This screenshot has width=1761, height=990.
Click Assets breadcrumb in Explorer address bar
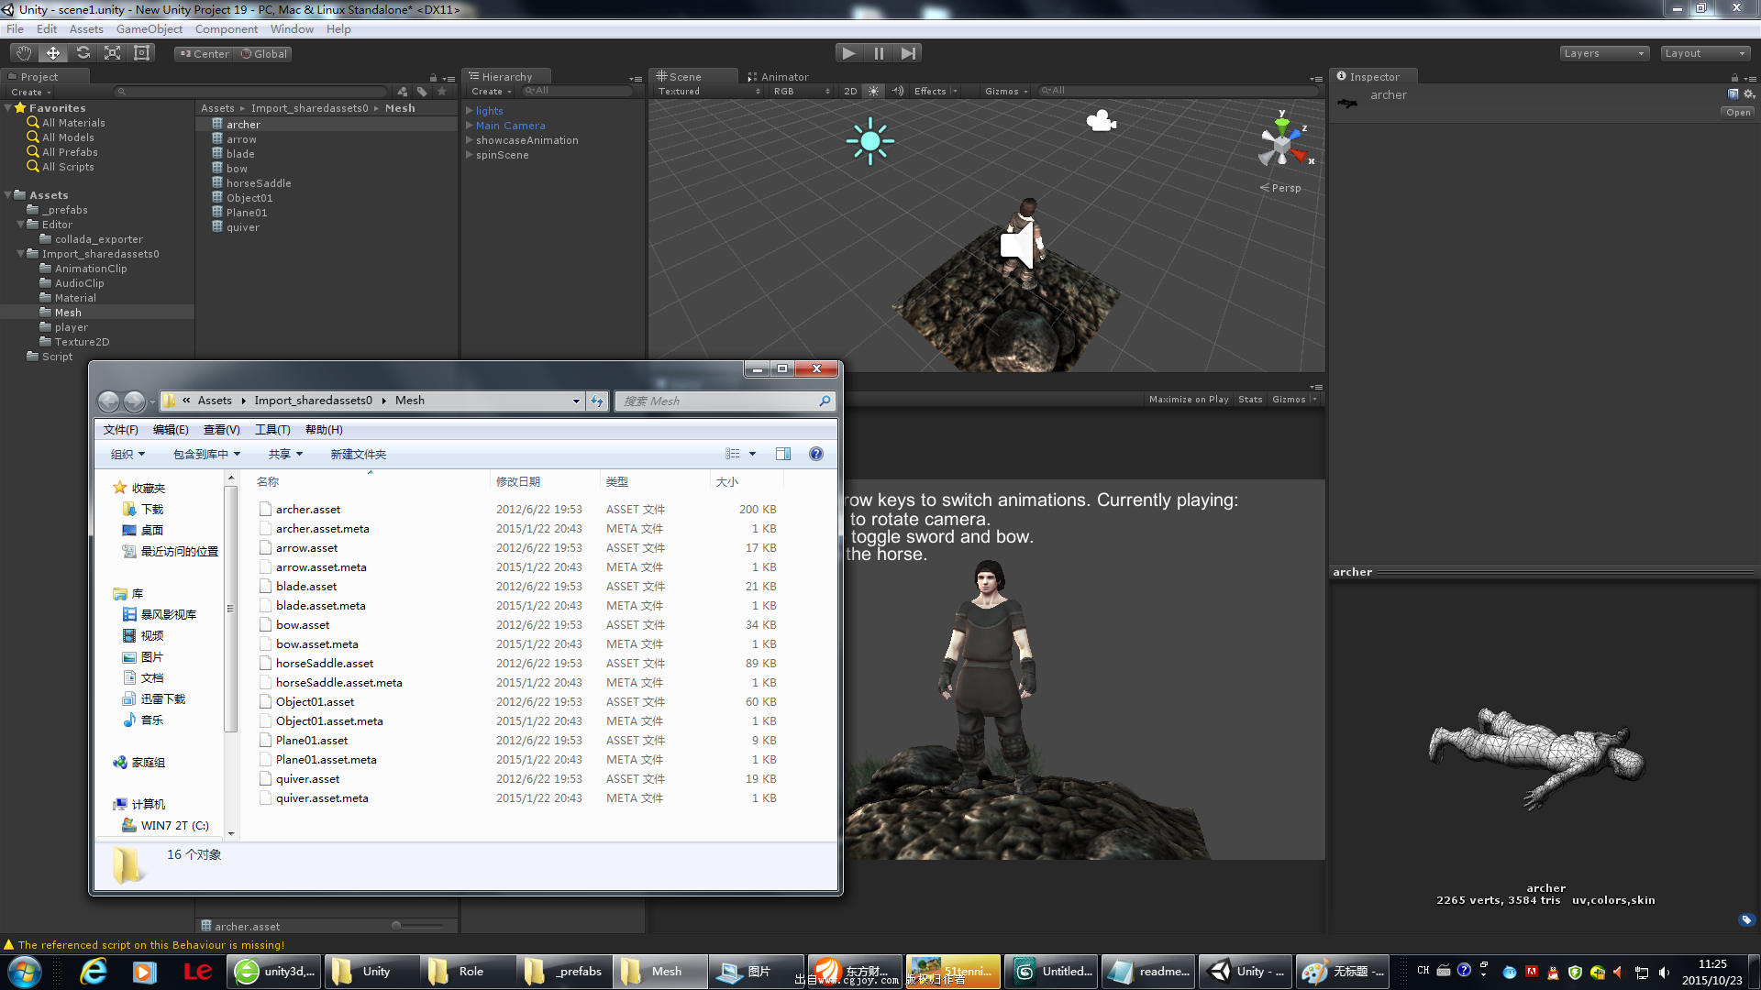pyautogui.click(x=215, y=401)
